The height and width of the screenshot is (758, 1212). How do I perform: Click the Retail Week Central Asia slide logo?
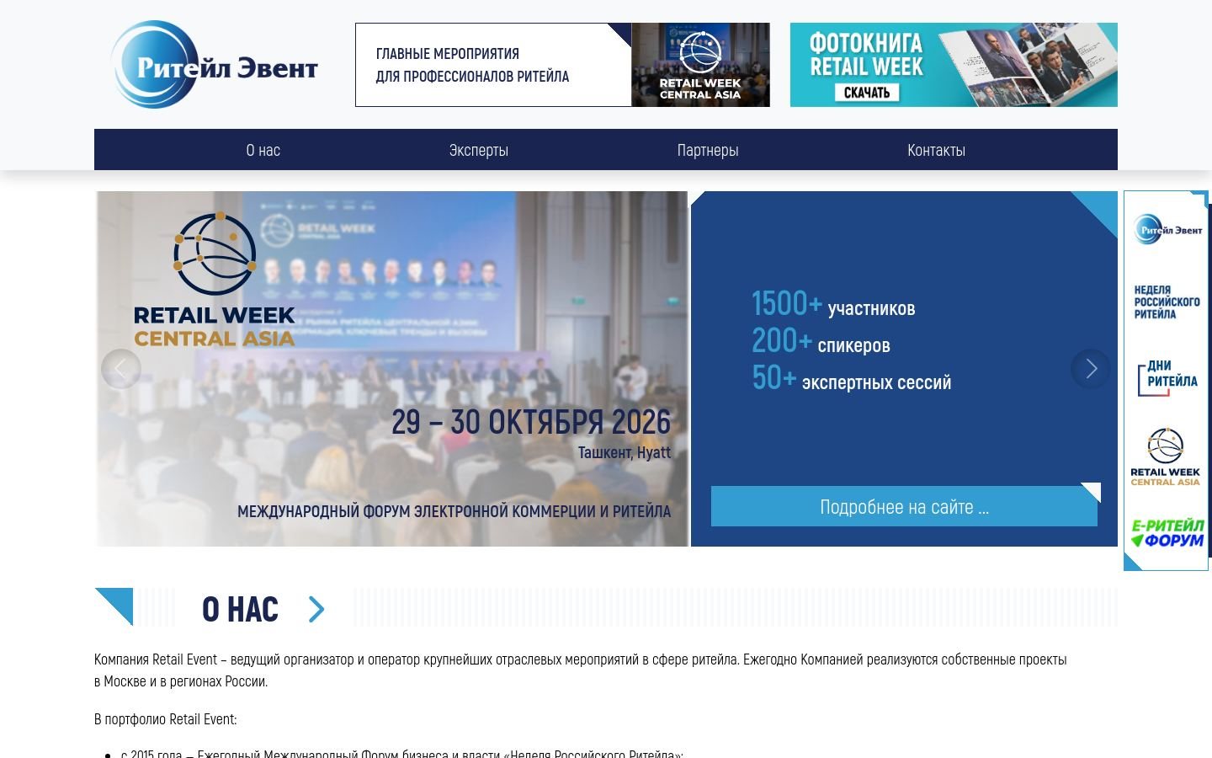pos(215,280)
